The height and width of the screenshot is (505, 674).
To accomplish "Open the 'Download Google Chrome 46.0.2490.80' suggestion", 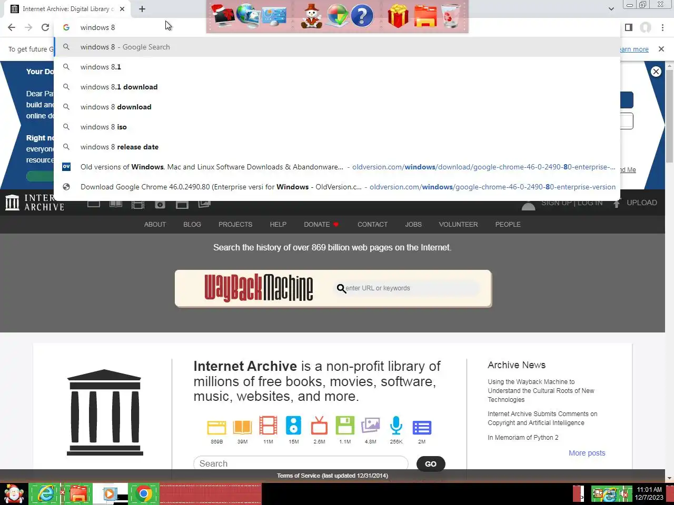I will coord(337,187).
